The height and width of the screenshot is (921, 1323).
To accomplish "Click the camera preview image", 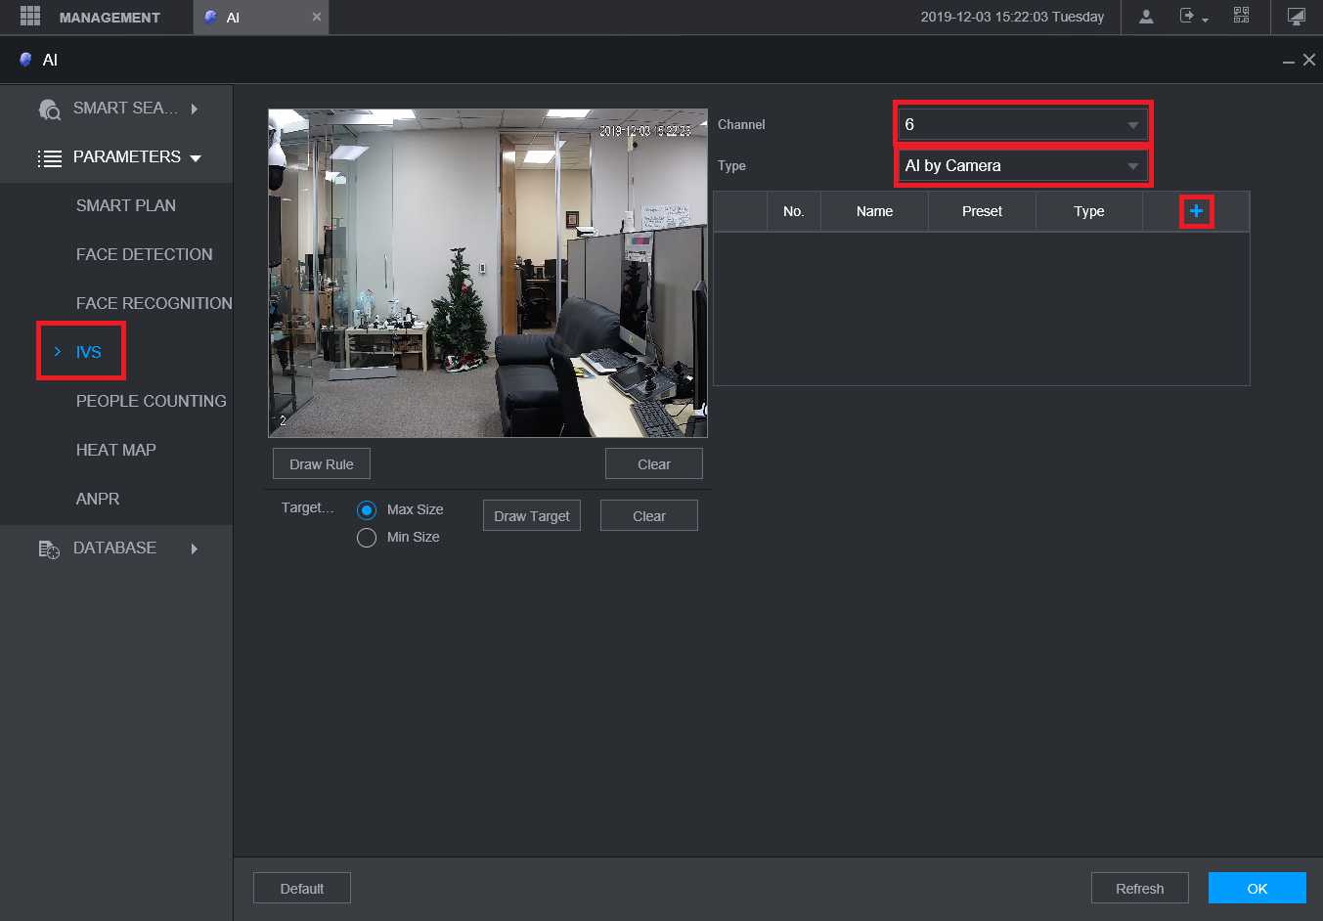I will (487, 273).
